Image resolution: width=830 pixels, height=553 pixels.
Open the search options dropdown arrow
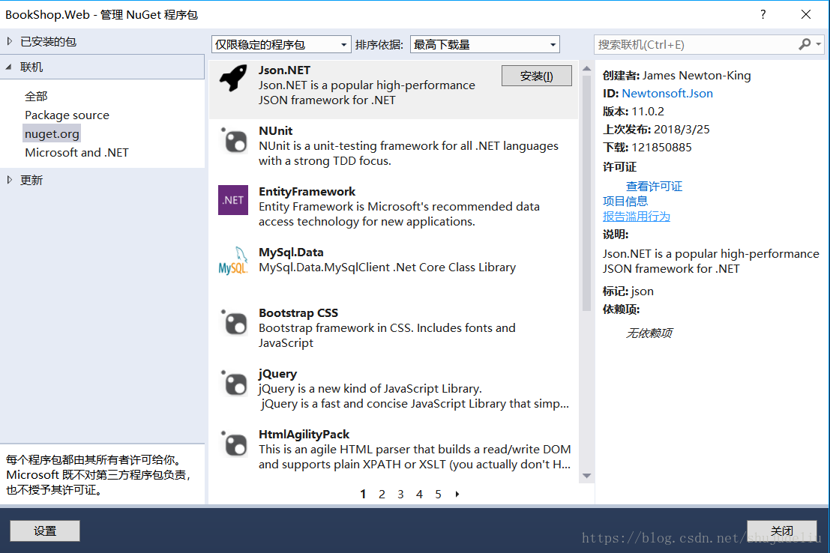tap(818, 44)
